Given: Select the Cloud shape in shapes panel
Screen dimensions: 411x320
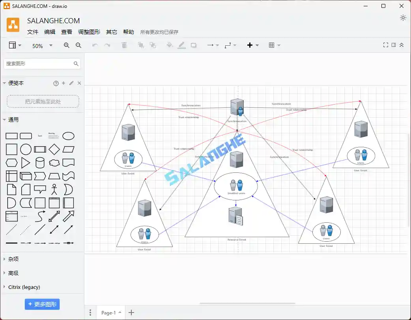Looking at the screenshot, I should click(x=54, y=163).
